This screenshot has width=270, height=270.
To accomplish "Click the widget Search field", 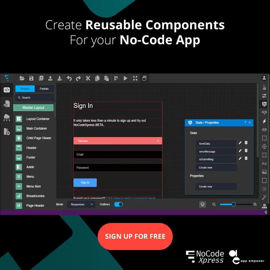I will click(x=35, y=97).
